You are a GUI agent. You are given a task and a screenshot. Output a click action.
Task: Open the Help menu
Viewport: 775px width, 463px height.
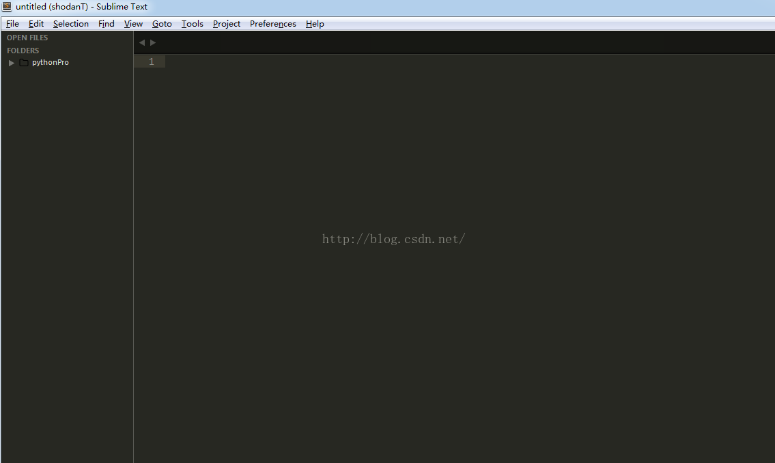click(315, 24)
